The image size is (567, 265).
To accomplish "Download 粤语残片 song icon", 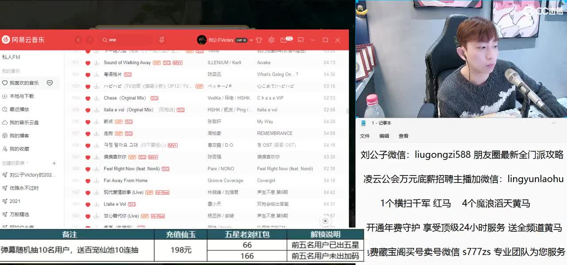I will 96,74.
